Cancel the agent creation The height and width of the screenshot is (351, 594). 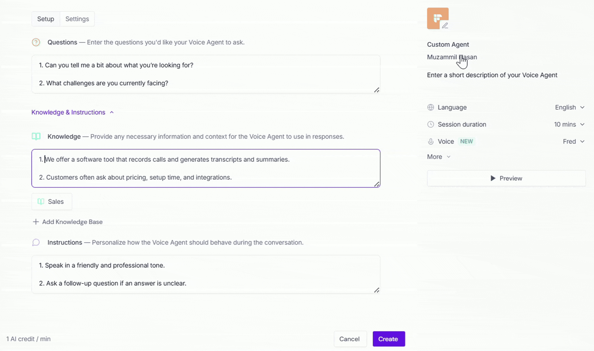(350, 339)
